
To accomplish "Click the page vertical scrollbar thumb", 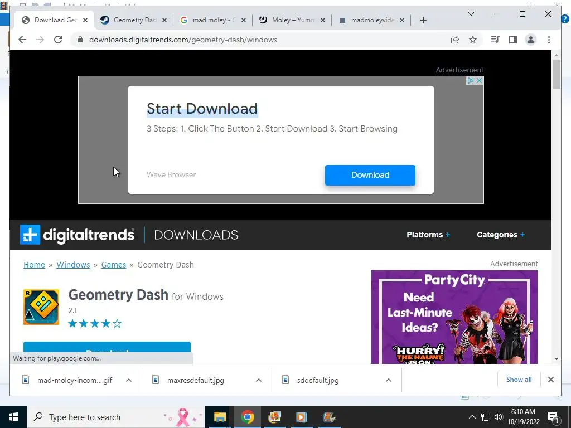I will coord(556,74).
